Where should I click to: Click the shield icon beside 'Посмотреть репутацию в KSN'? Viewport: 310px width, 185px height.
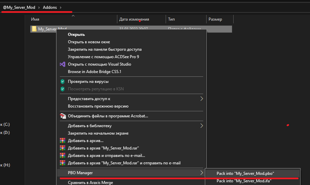tap(63, 89)
